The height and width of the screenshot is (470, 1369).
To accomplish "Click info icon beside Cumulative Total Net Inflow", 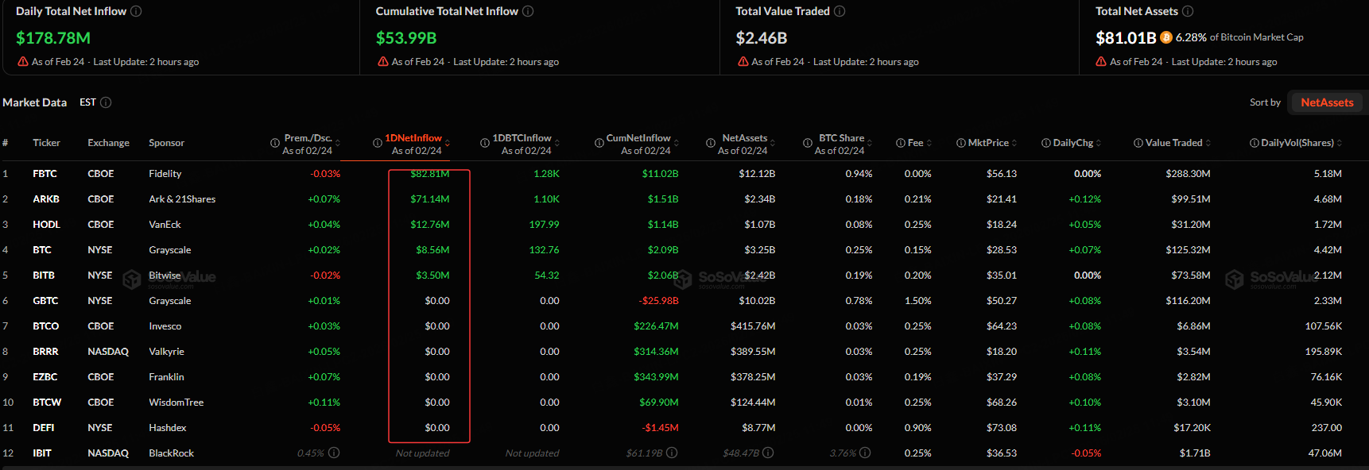I will [528, 11].
